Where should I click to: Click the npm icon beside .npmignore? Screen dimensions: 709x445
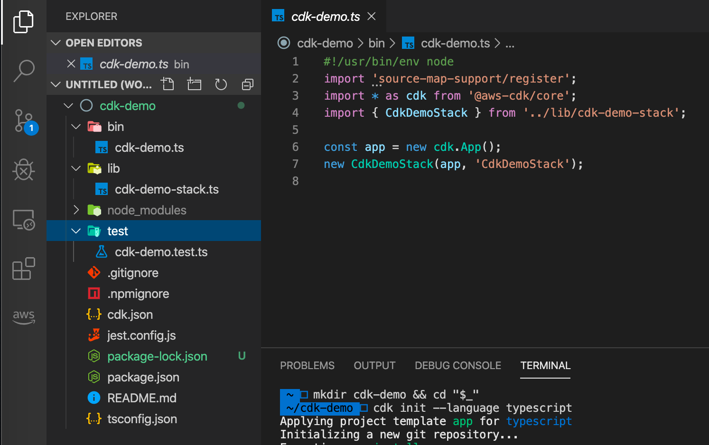coord(94,293)
